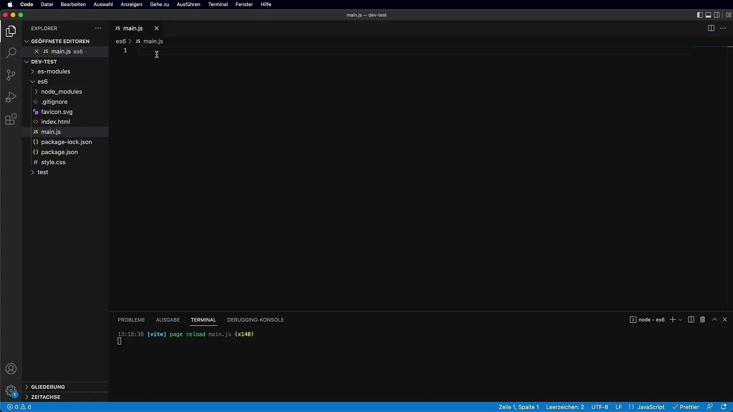Screen dimensions: 733x412
Task: Close main.js in open editors list
Action: 37,51
